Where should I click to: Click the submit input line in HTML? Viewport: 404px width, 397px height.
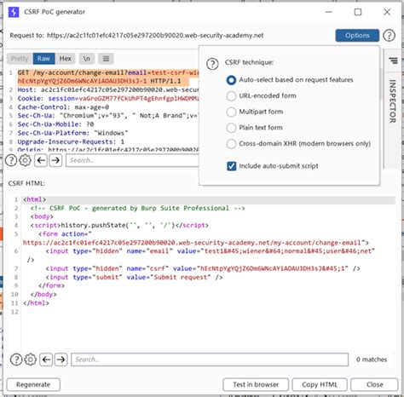click(x=134, y=278)
